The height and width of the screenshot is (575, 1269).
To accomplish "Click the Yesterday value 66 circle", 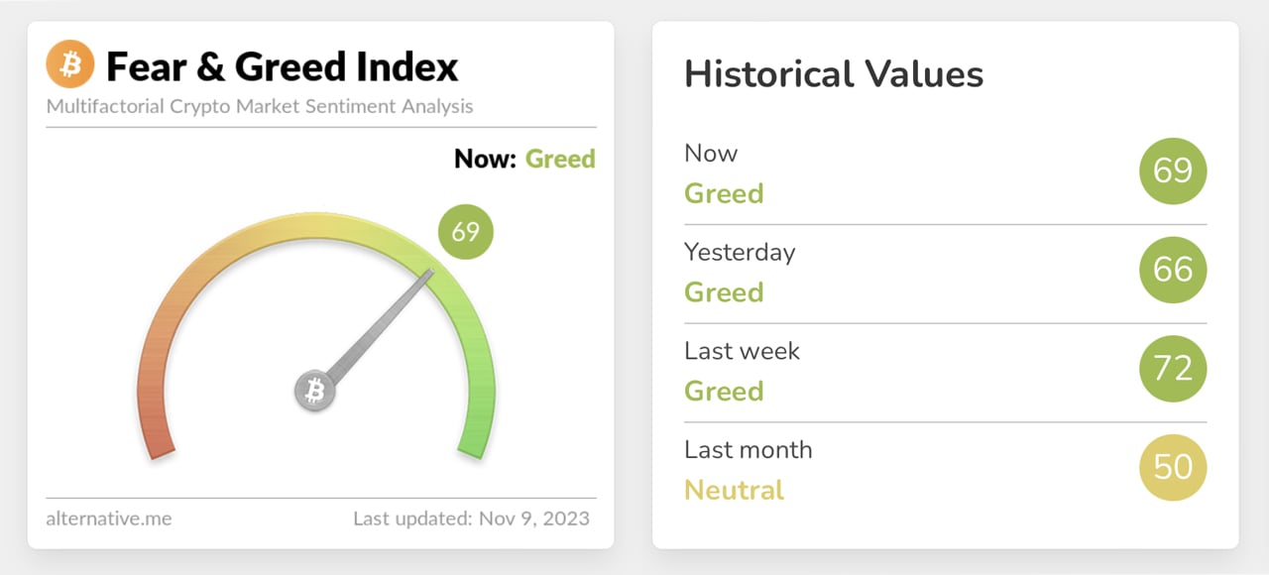I will tap(1173, 270).
